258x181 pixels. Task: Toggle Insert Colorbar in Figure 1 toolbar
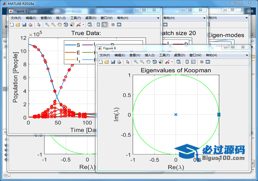pyautogui.click(x=98, y=25)
